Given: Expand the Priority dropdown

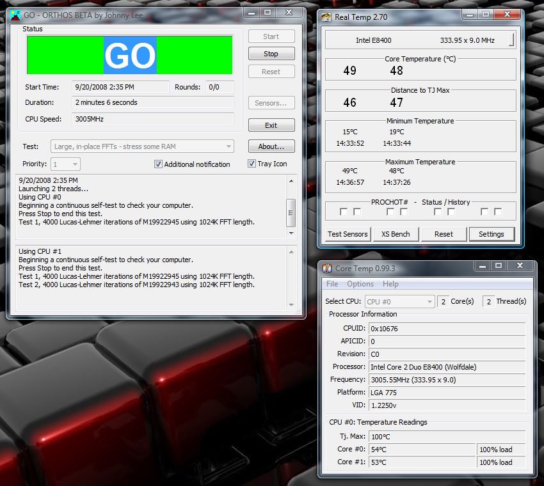Looking at the screenshot, I should click(x=74, y=164).
